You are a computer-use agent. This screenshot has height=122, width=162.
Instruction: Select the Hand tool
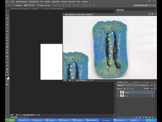7,69
